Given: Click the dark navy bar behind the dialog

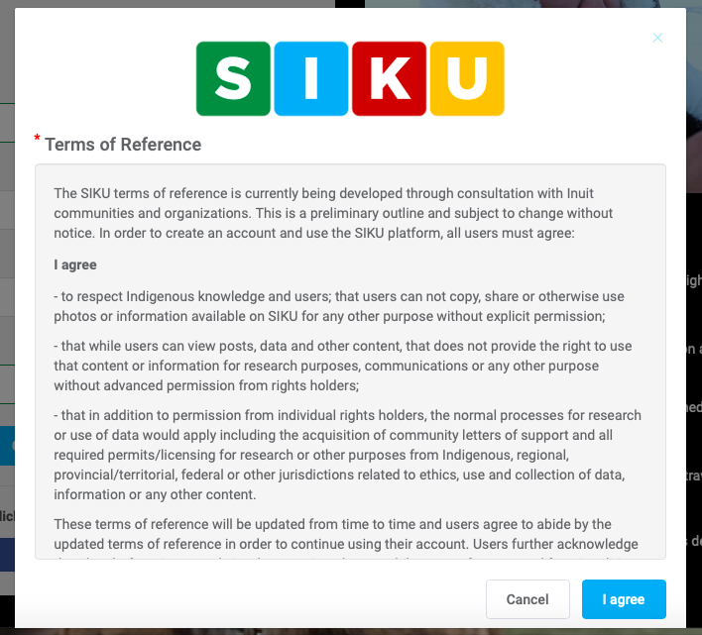Looking at the screenshot, I should (x=7, y=553).
